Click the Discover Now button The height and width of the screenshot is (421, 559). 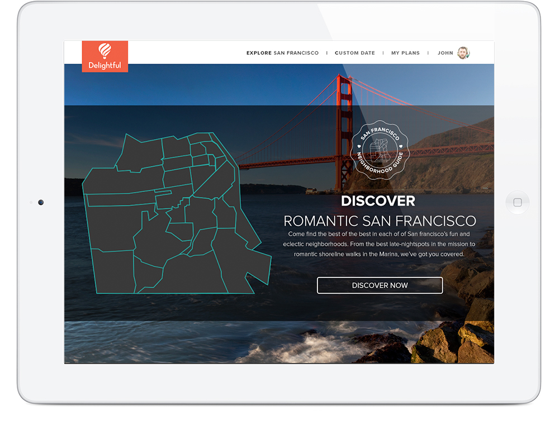coord(380,285)
